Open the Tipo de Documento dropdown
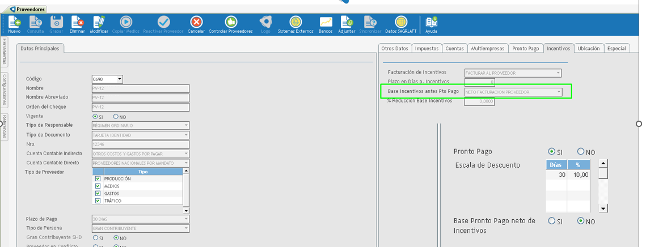The width and height of the screenshot is (646, 247). [x=186, y=135]
